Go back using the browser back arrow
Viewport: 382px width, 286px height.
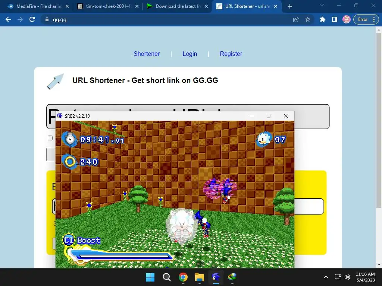click(8, 19)
